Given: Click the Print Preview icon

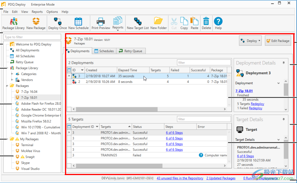Looking at the screenshot, I should click(101, 24).
